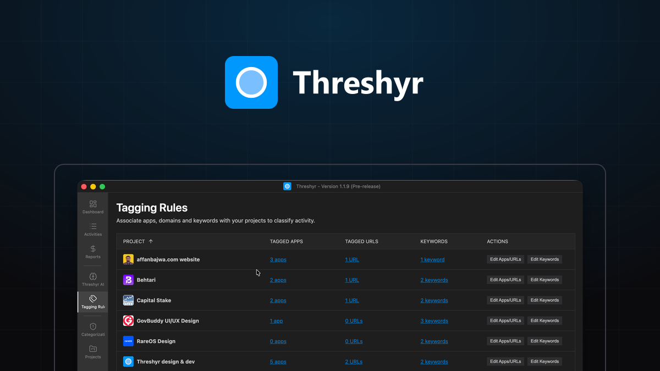660x371 pixels.
Task: Select the Tagging Rules tag icon
Action: coord(93,298)
